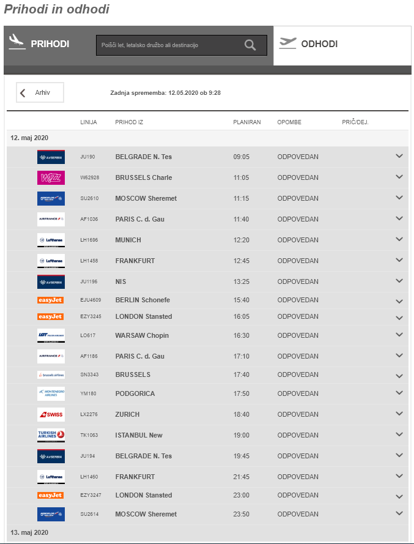Expand the JU190 Belgrade flight row

click(x=399, y=156)
